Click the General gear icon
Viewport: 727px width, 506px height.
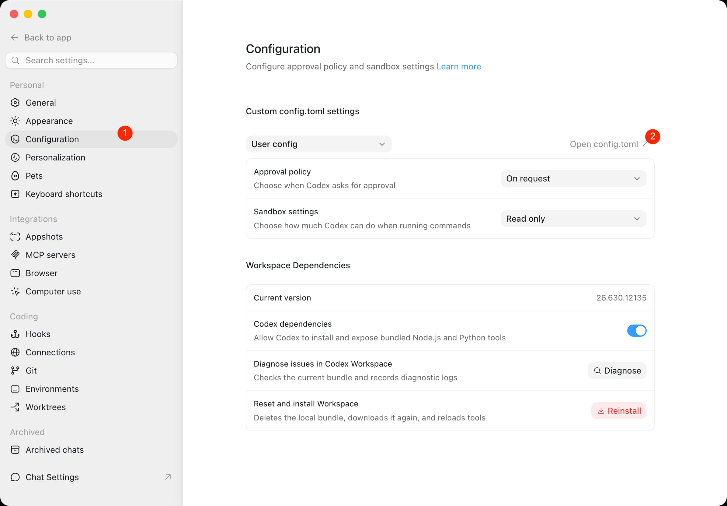point(15,103)
